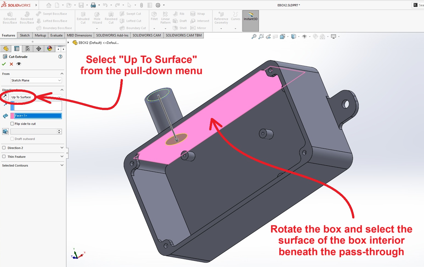Viewport: 424px width, 267px height.
Task: Enable the Flip side to cut checkbox
Action: click(12, 124)
